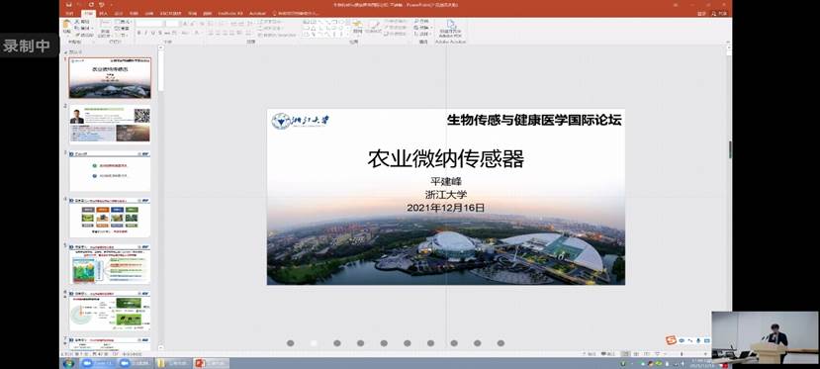Viewport: 820px width, 369px height.
Task: Click the Paste icon in the ribbon
Action: (x=67, y=26)
